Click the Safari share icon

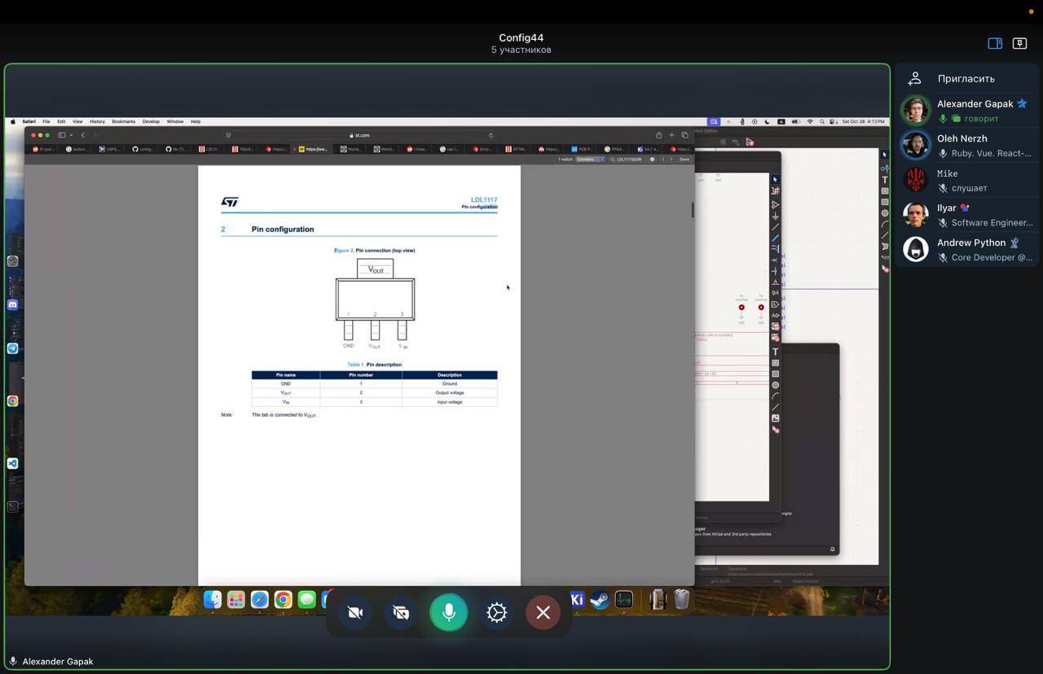[658, 135]
